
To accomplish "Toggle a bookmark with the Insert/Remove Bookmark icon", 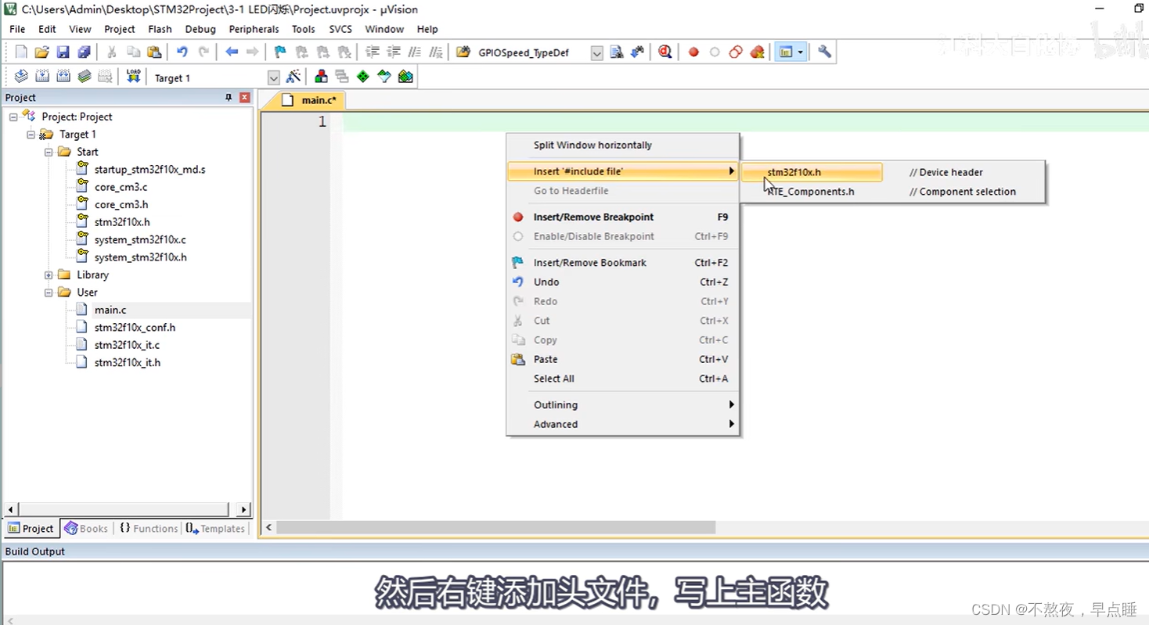I will [279, 52].
